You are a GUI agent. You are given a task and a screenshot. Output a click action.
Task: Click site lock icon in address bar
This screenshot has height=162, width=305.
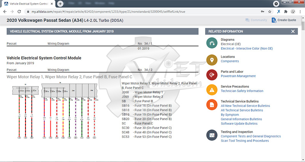coord(28,12)
